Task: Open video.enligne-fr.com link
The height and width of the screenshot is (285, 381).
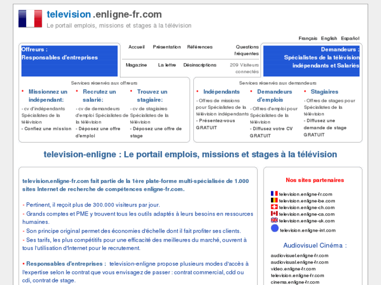Action: (x=293, y=269)
